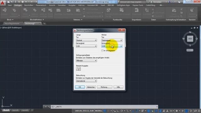Open the Länge Typ Dezimal dropdown
This screenshot has height=113, width=201.
coord(86,40)
